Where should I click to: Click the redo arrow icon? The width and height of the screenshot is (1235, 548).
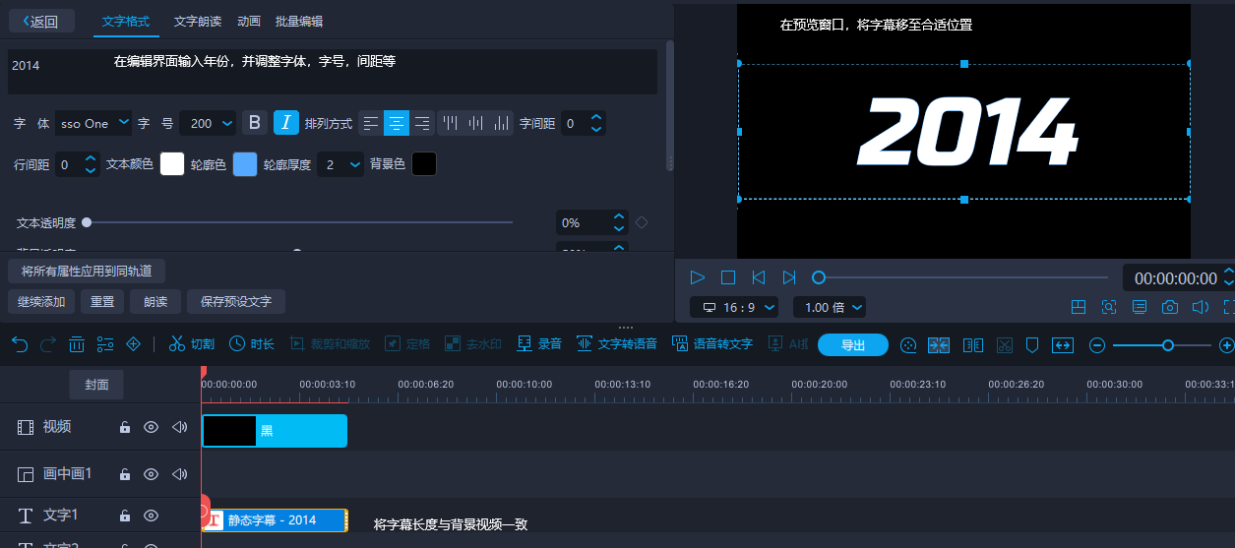click(48, 344)
